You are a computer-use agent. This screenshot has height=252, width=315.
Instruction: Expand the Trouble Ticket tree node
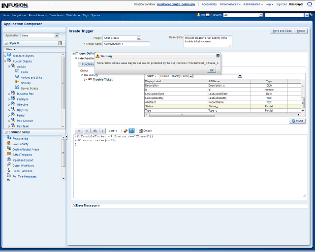(x=85, y=79)
